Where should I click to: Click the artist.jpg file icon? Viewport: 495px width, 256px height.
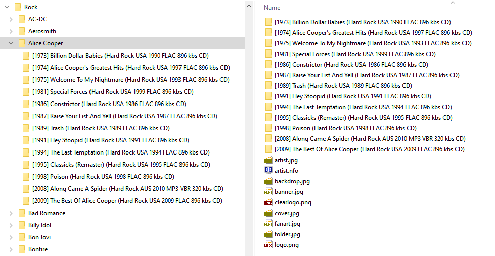[x=268, y=160]
